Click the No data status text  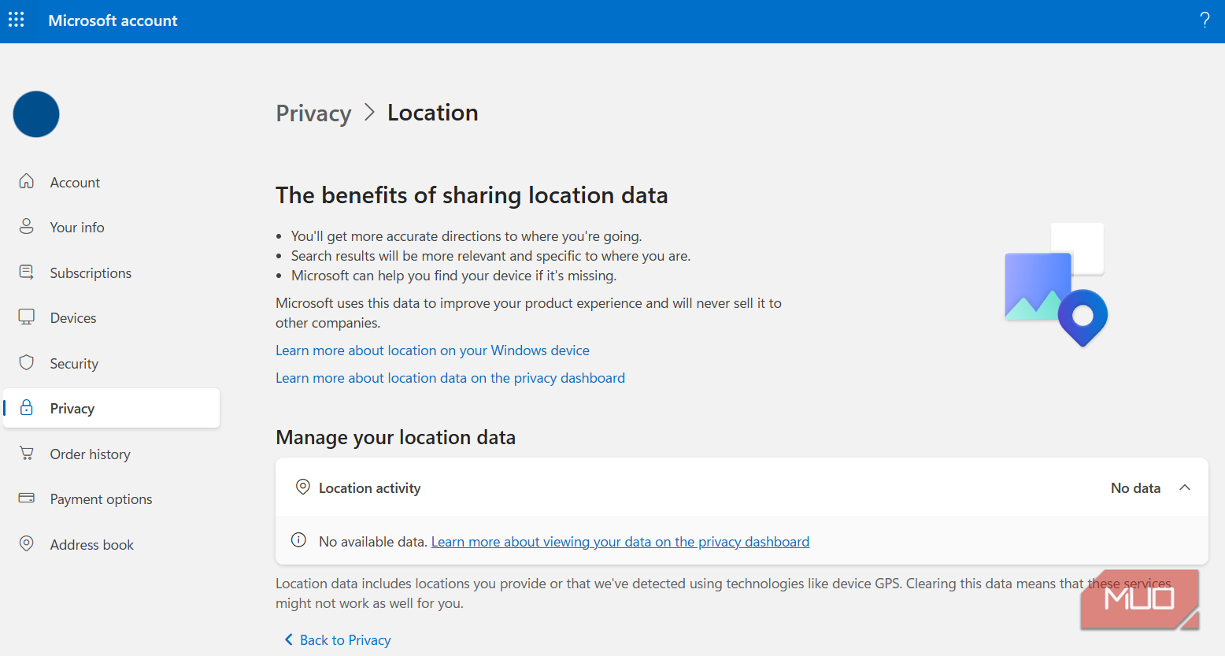pos(1135,488)
